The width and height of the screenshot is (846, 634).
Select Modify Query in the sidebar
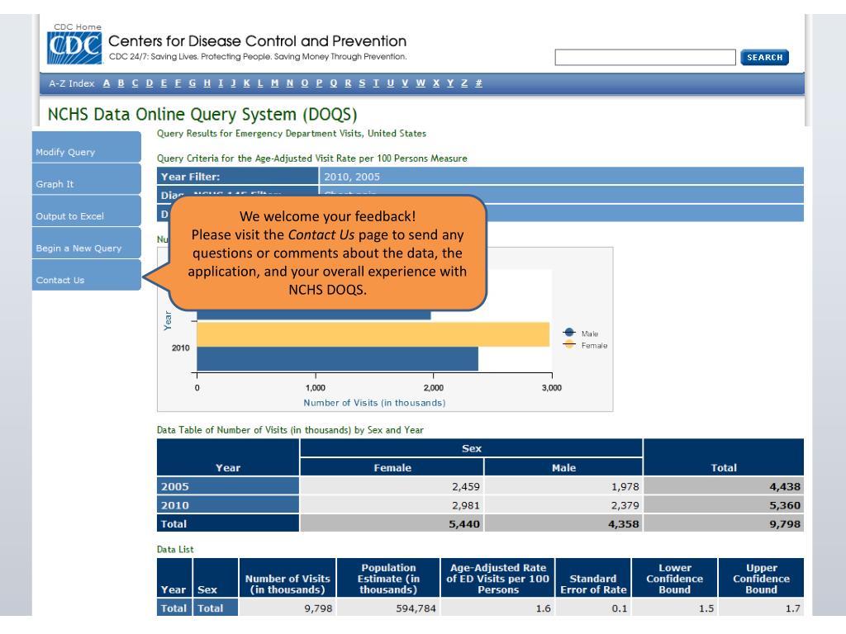click(x=86, y=147)
